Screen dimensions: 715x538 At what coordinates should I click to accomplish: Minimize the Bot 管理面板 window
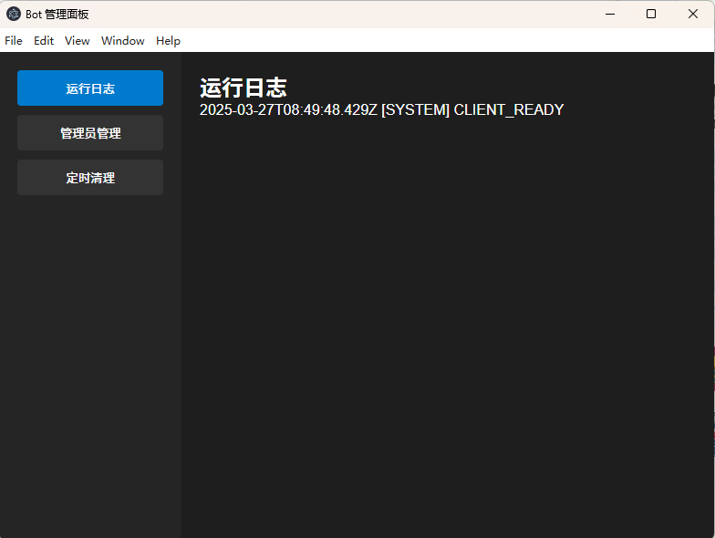tap(610, 15)
